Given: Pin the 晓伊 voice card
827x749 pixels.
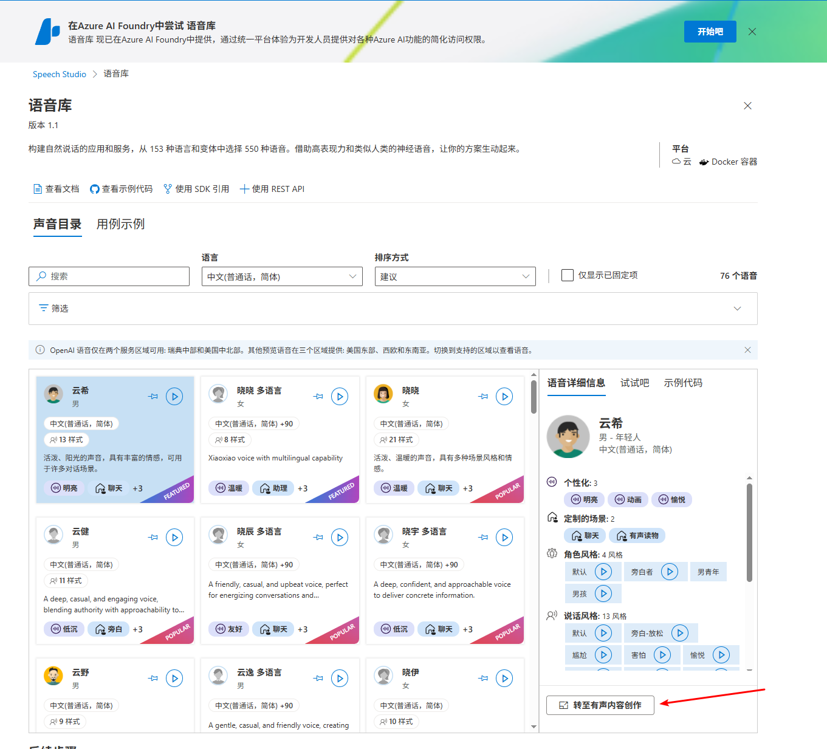Looking at the screenshot, I should tap(484, 679).
